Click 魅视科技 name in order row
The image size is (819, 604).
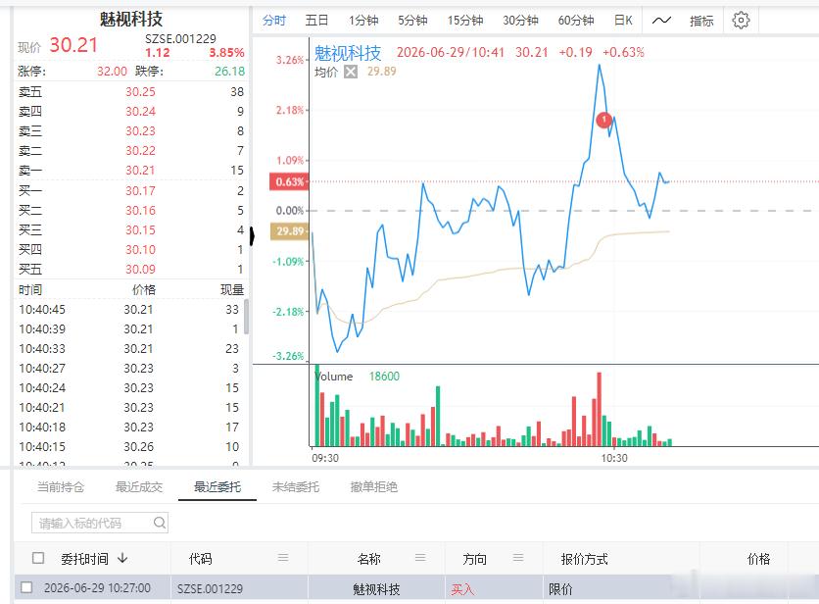click(376, 589)
